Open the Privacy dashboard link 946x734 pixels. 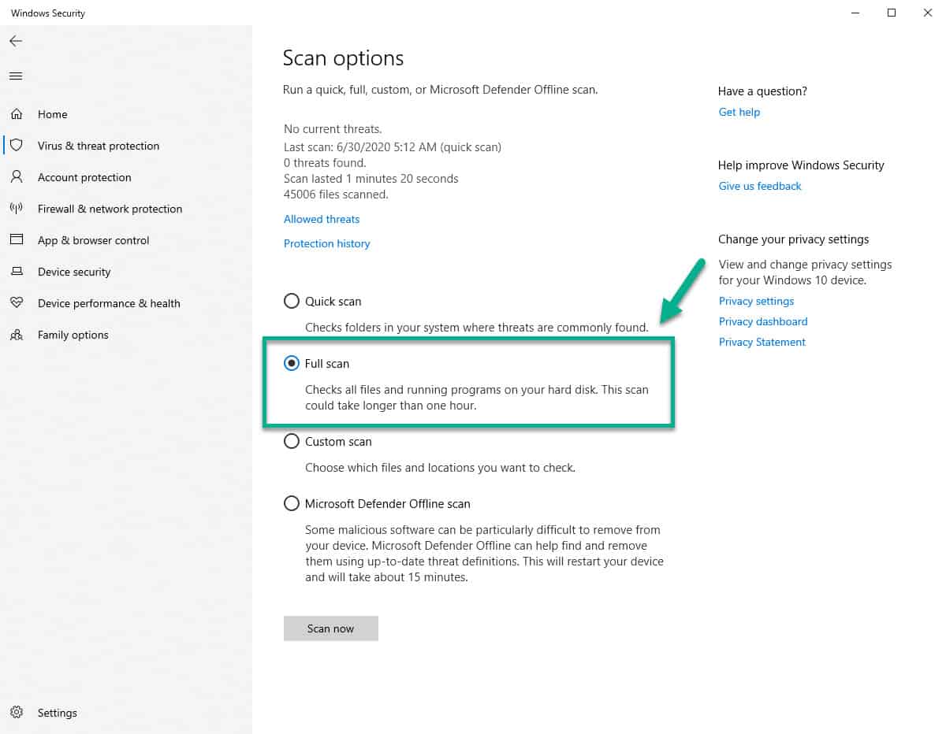click(763, 321)
